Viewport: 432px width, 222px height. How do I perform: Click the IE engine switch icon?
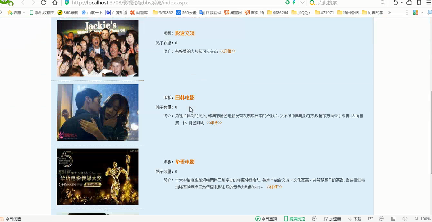point(381,219)
